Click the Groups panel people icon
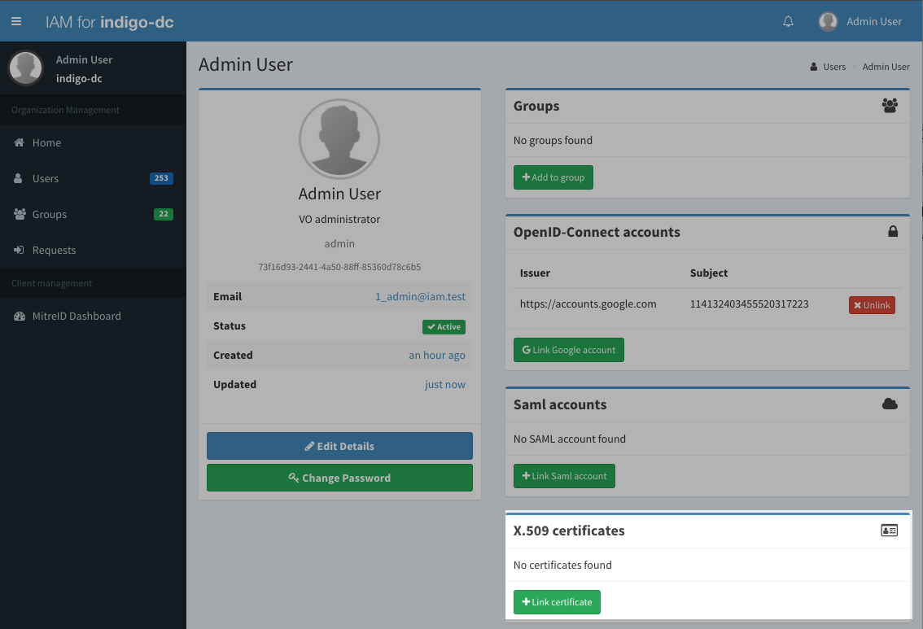 pyautogui.click(x=890, y=106)
